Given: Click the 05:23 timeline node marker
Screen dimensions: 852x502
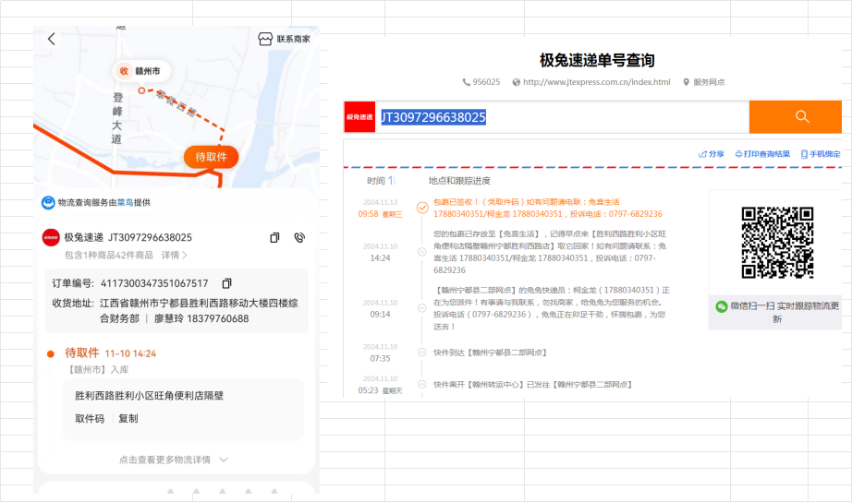Looking at the screenshot, I should coord(421,384).
